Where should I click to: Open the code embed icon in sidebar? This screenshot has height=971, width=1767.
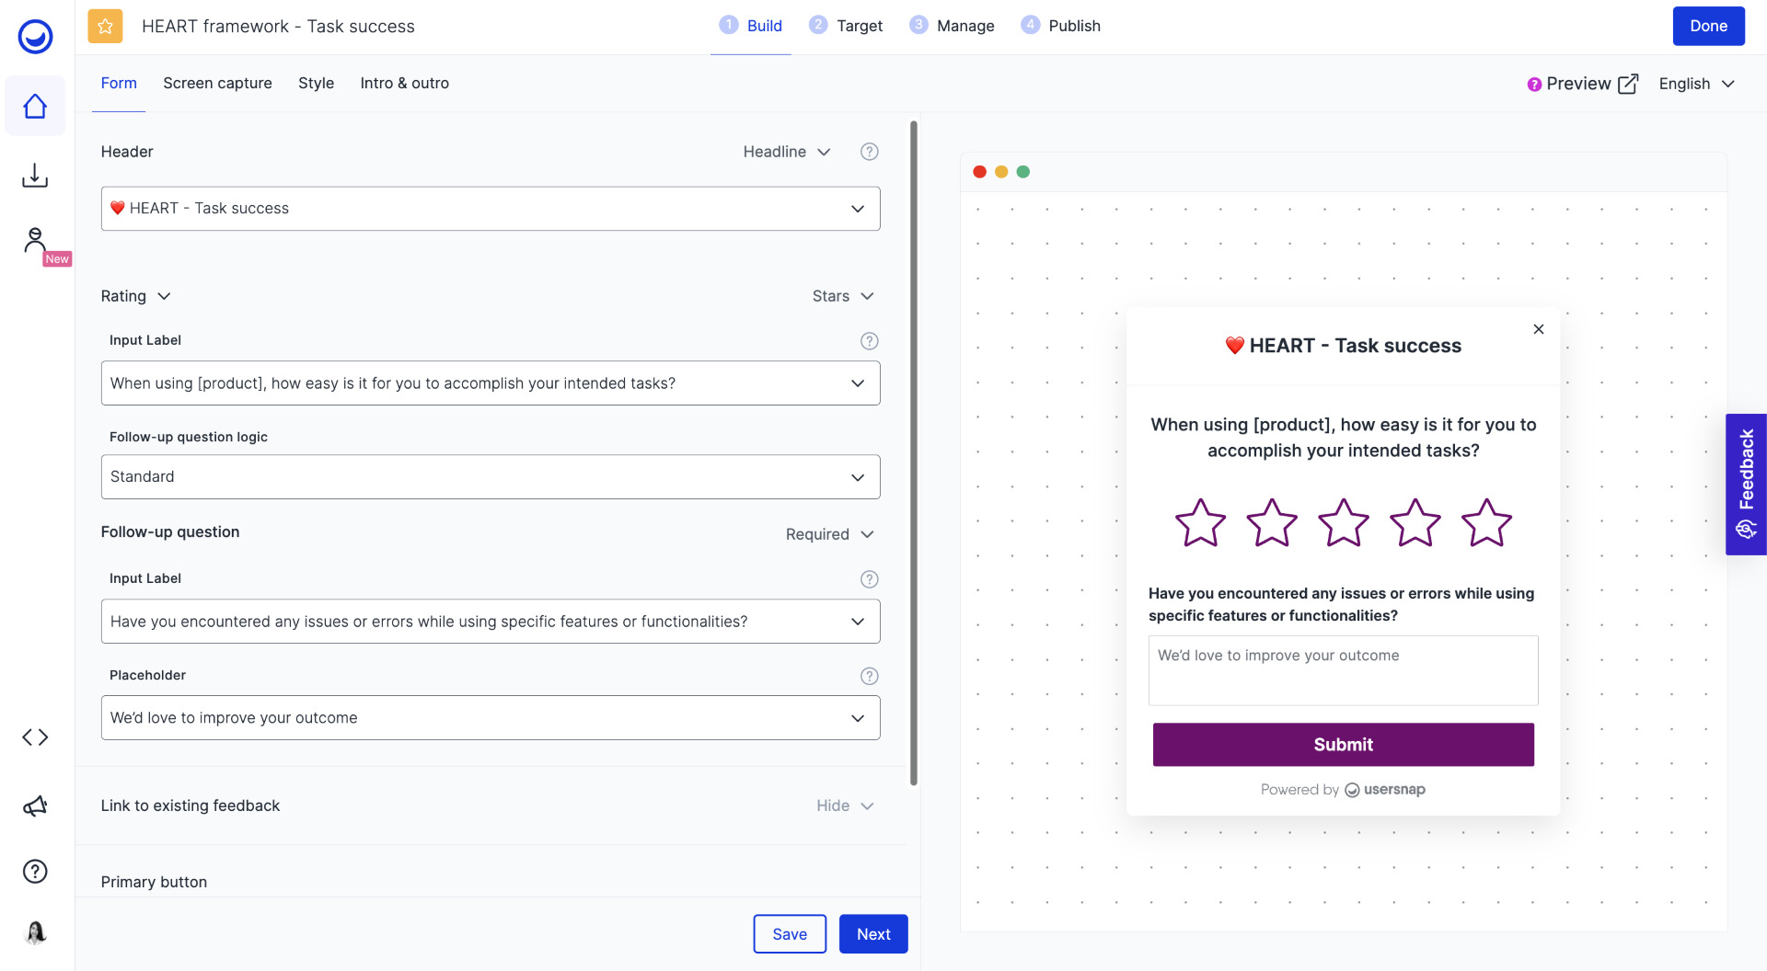tap(34, 737)
